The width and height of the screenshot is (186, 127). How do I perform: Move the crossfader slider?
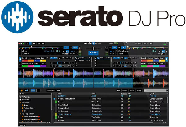coord(93,48)
